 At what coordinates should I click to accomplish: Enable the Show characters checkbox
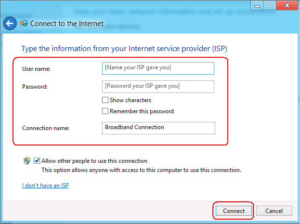pos(105,100)
